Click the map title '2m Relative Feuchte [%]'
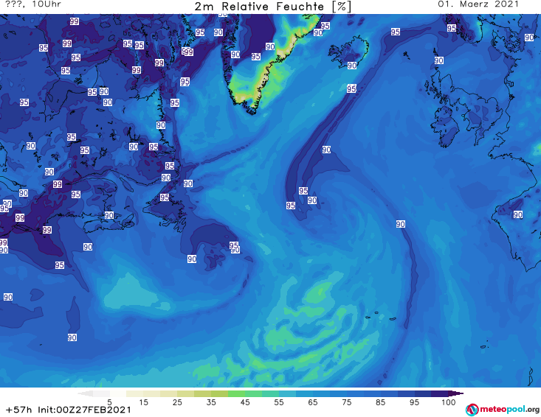The height and width of the screenshot is (417, 541). tap(272, 7)
